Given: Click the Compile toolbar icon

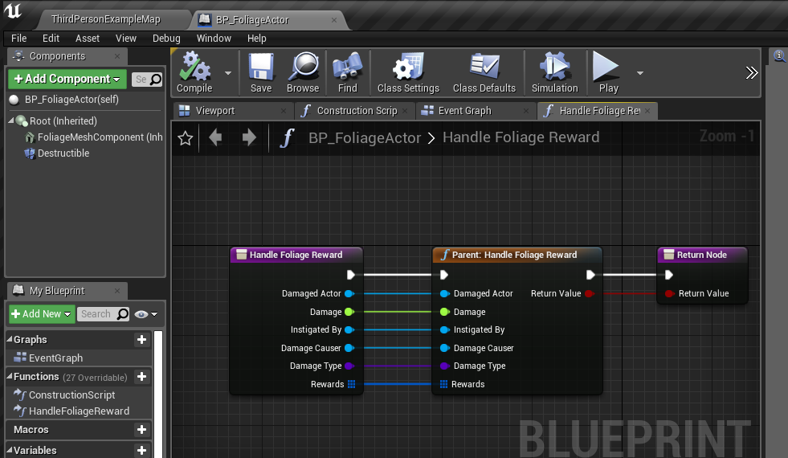Looking at the screenshot, I should [x=194, y=68].
